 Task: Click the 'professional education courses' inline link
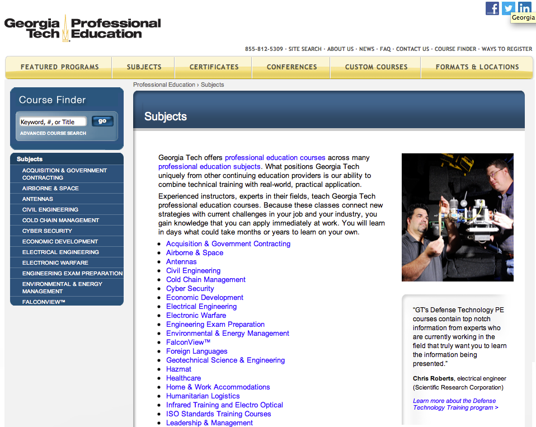tap(275, 158)
